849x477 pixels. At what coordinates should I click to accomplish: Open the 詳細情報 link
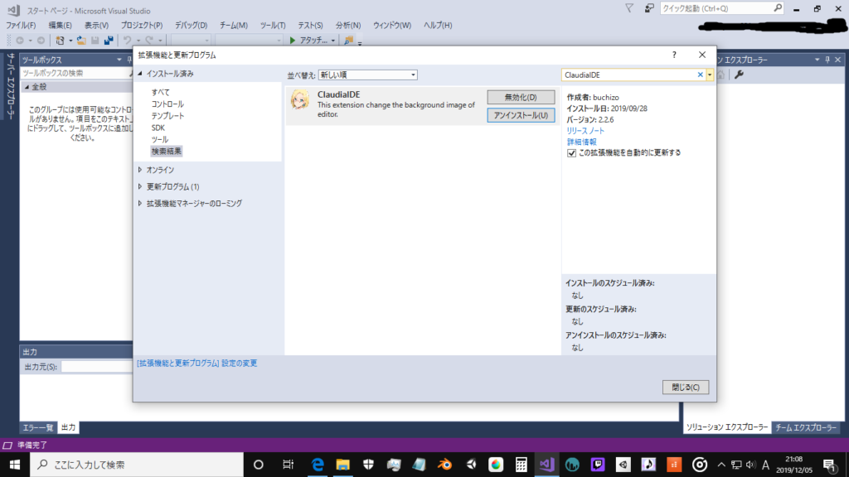[581, 142]
